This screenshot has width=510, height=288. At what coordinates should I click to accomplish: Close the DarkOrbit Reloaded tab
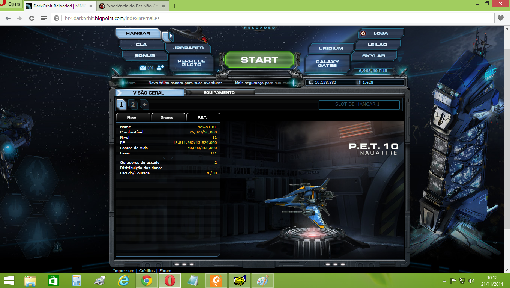click(90, 6)
